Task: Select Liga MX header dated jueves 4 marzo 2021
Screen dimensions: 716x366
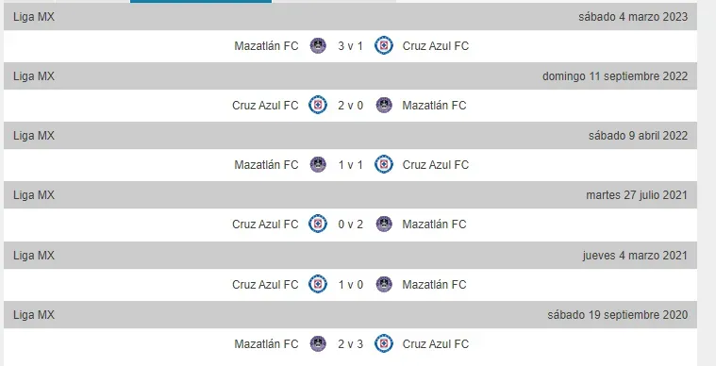Action: (x=350, y=255)
